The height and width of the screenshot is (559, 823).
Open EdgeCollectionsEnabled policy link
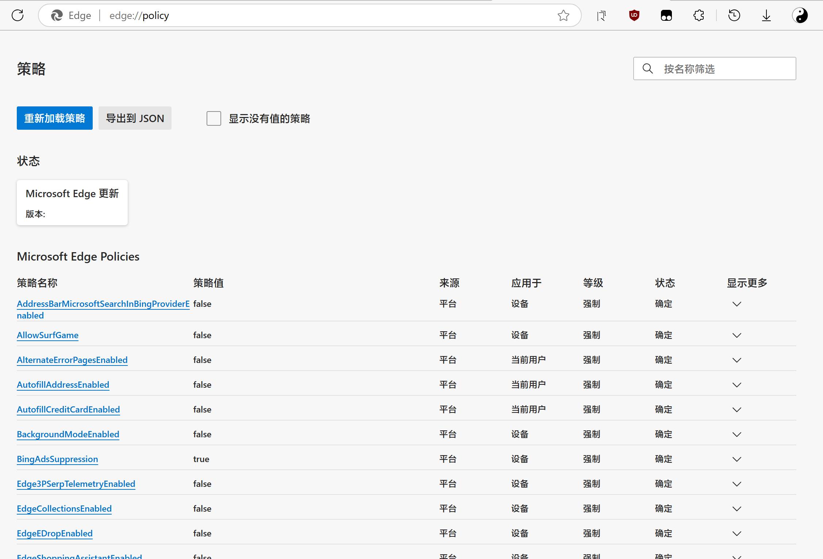tap(64, 508)
